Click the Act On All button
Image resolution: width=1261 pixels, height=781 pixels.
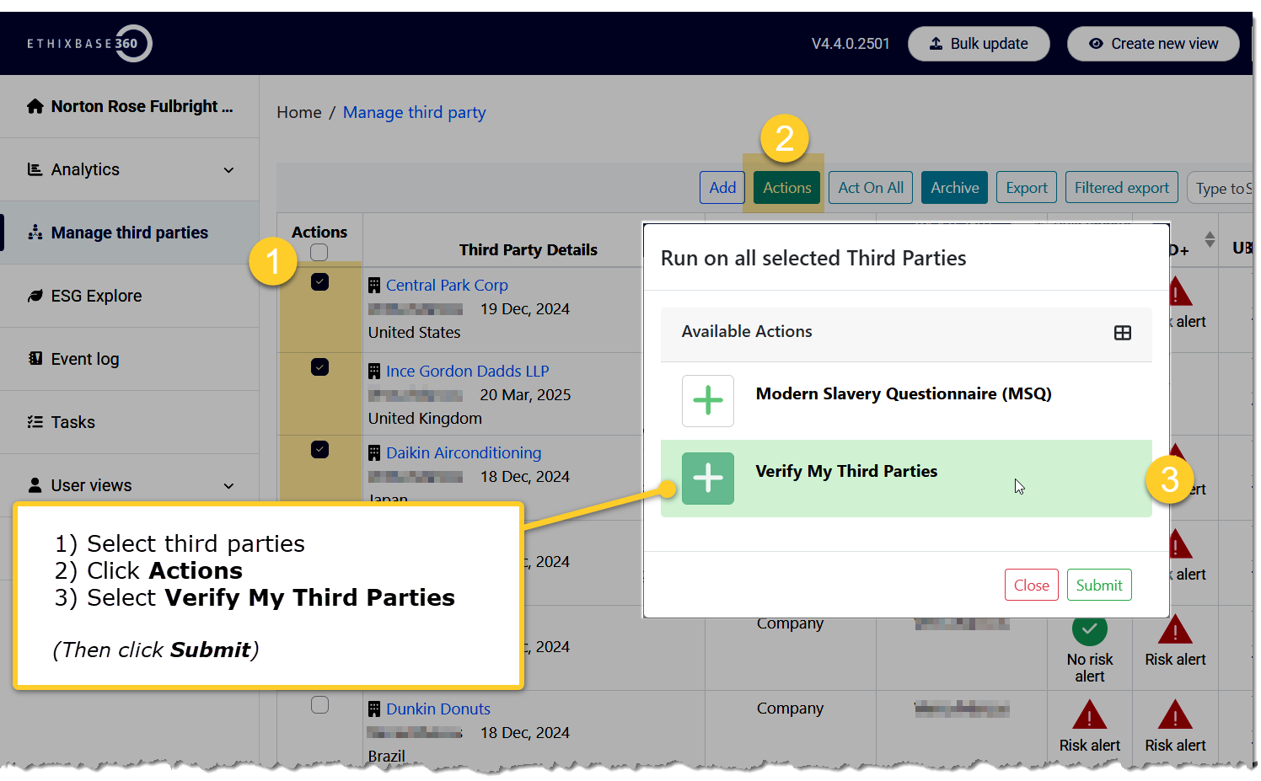tap(871, 188)
